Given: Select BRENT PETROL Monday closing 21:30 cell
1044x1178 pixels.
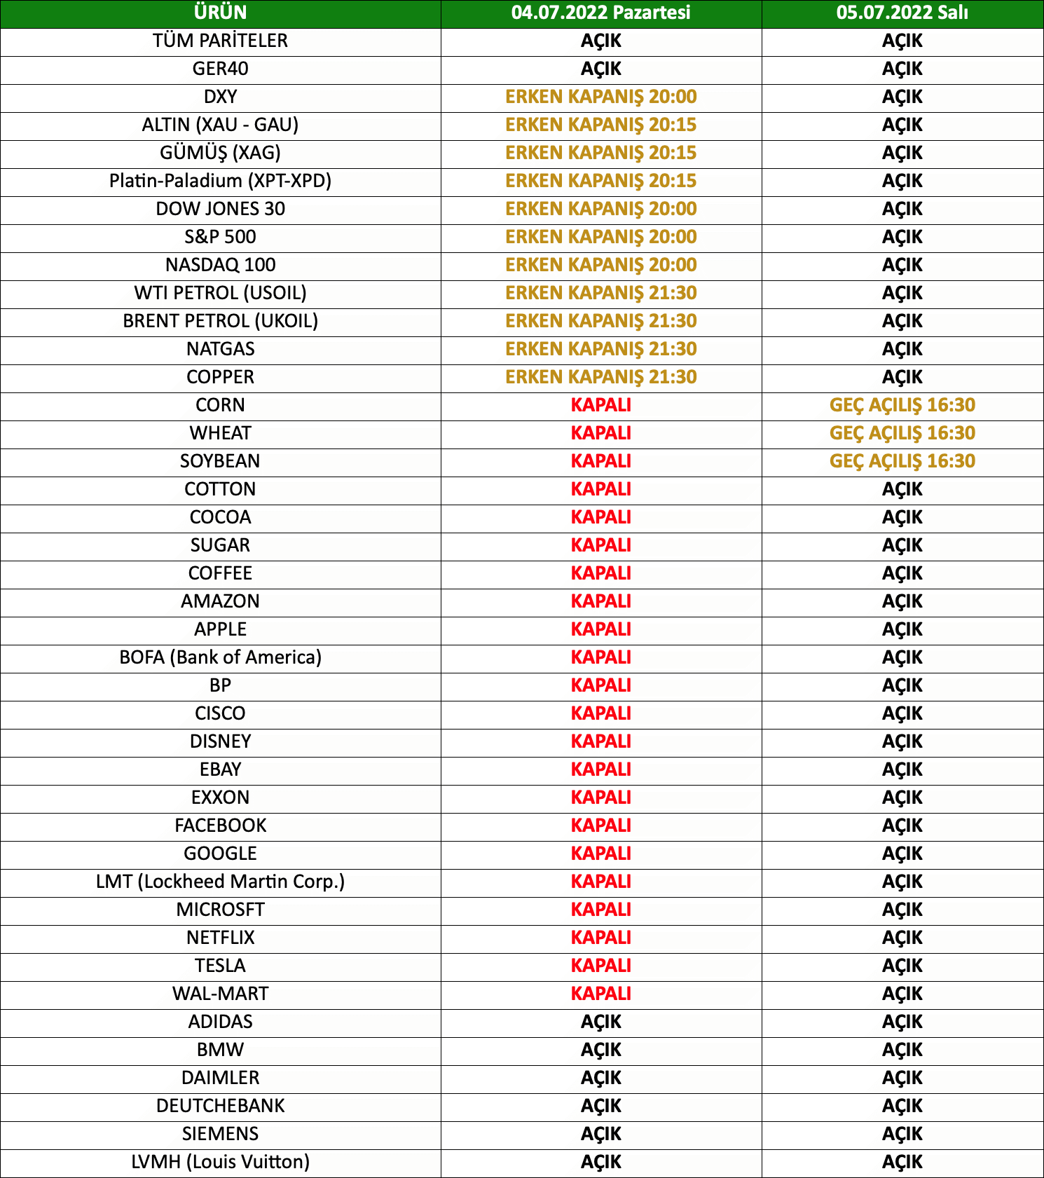Looking at the screenshot, I should pos(600,321).
